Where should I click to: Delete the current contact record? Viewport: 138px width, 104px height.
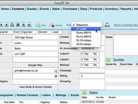coord(56,25)
